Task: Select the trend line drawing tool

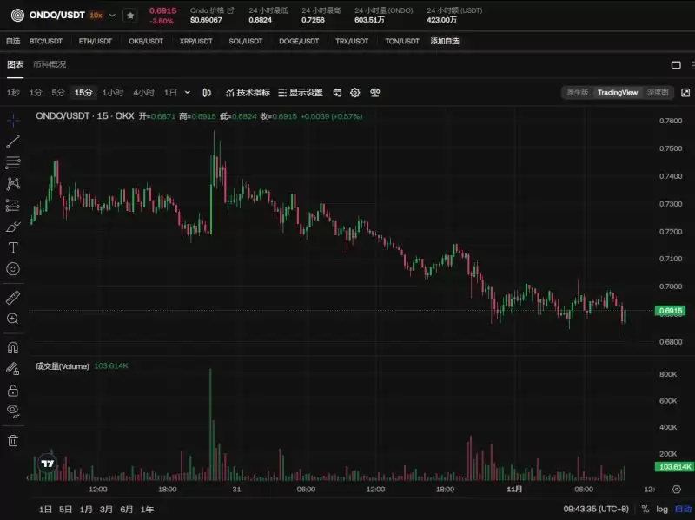Action: point(13,142)
